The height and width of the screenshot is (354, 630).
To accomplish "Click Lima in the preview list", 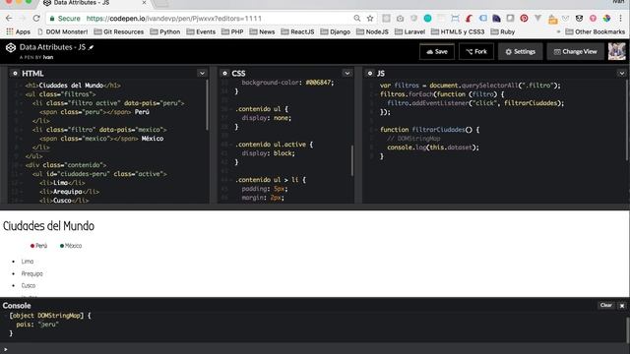I will (x=28, y=262).
